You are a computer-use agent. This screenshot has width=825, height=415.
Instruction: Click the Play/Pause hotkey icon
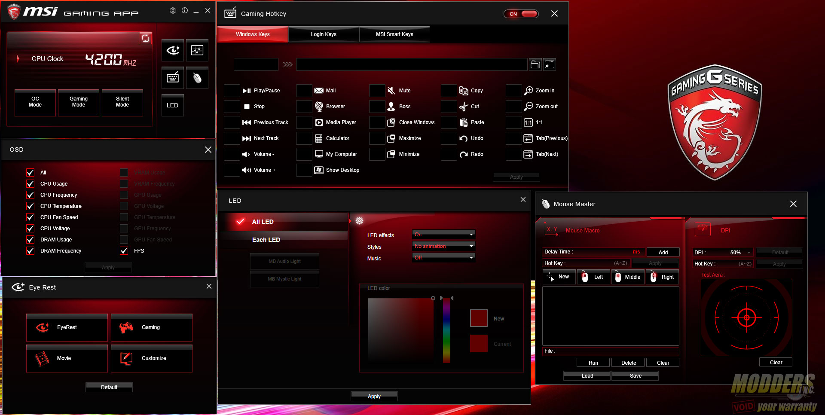point(247,91)
